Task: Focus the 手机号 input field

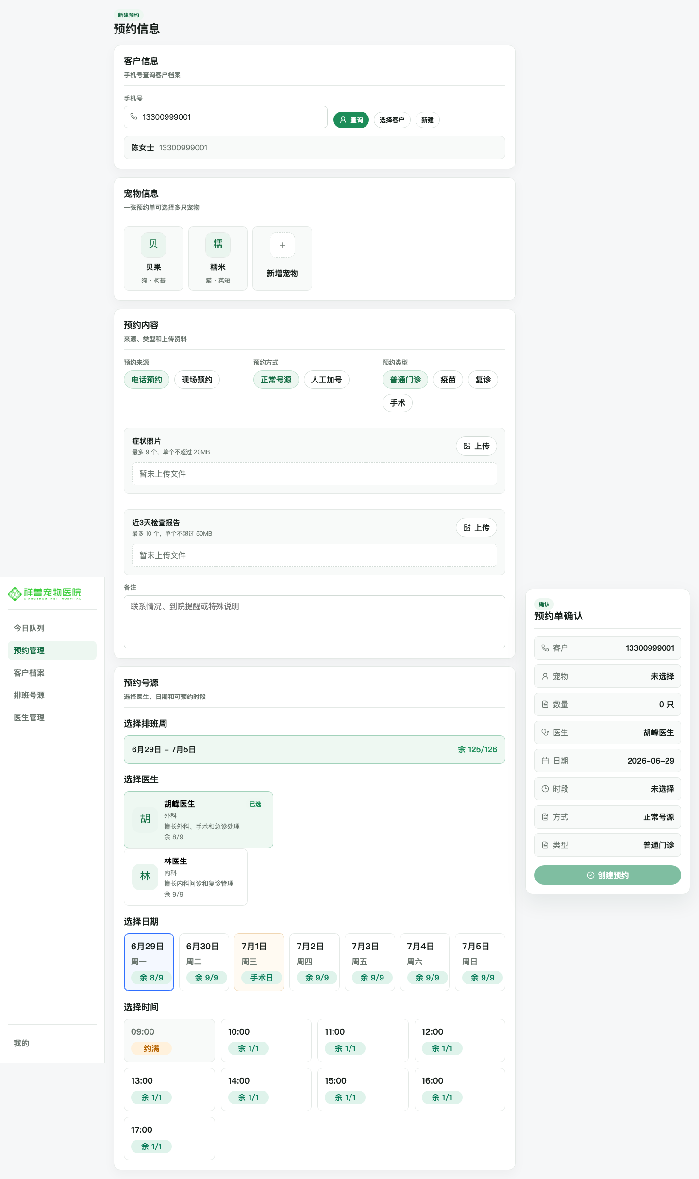Action: pyautogui.click(x=226, y=117)
